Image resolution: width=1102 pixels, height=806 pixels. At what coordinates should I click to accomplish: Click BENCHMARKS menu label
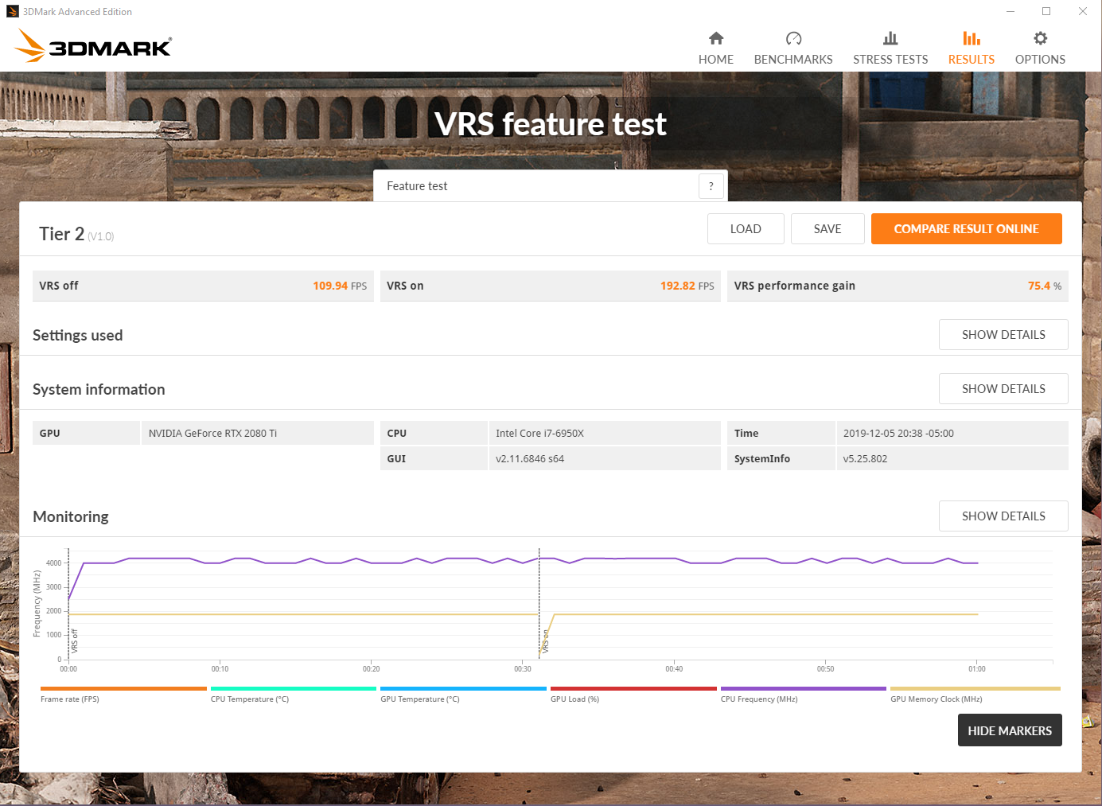(x=793, y=60)
